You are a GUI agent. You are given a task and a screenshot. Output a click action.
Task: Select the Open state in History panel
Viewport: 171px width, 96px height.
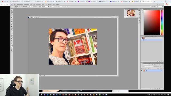tap(152, 40)
